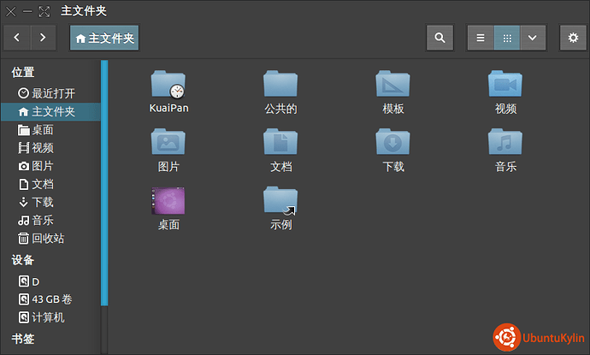Go back to previous folder
590x355 pixels.
(17, 38)
